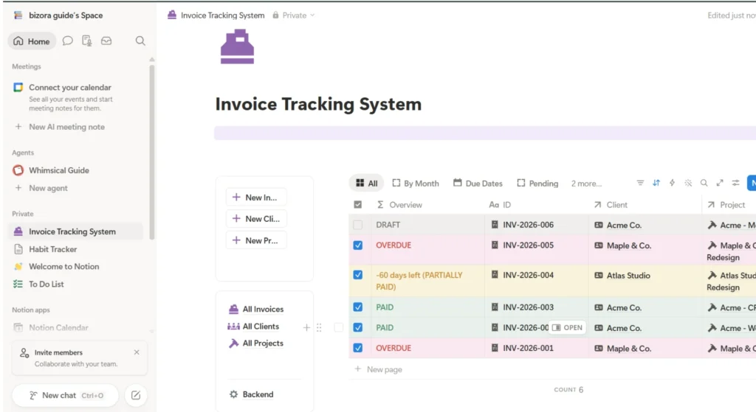This screenshot has height=412, width=756.
Task: Check the DRAFT row checkbox
Action: coord(358,225)
